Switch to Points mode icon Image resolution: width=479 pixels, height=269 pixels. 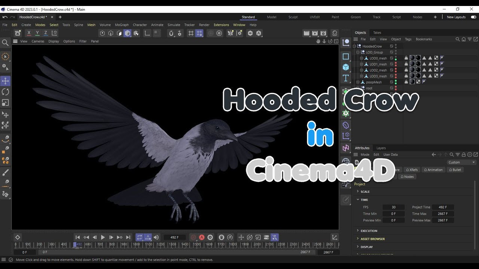click(x=102, y=33)
